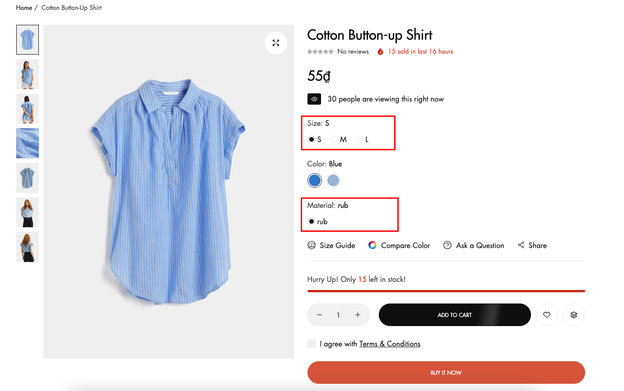Open the Size Guide

point(331,245)
